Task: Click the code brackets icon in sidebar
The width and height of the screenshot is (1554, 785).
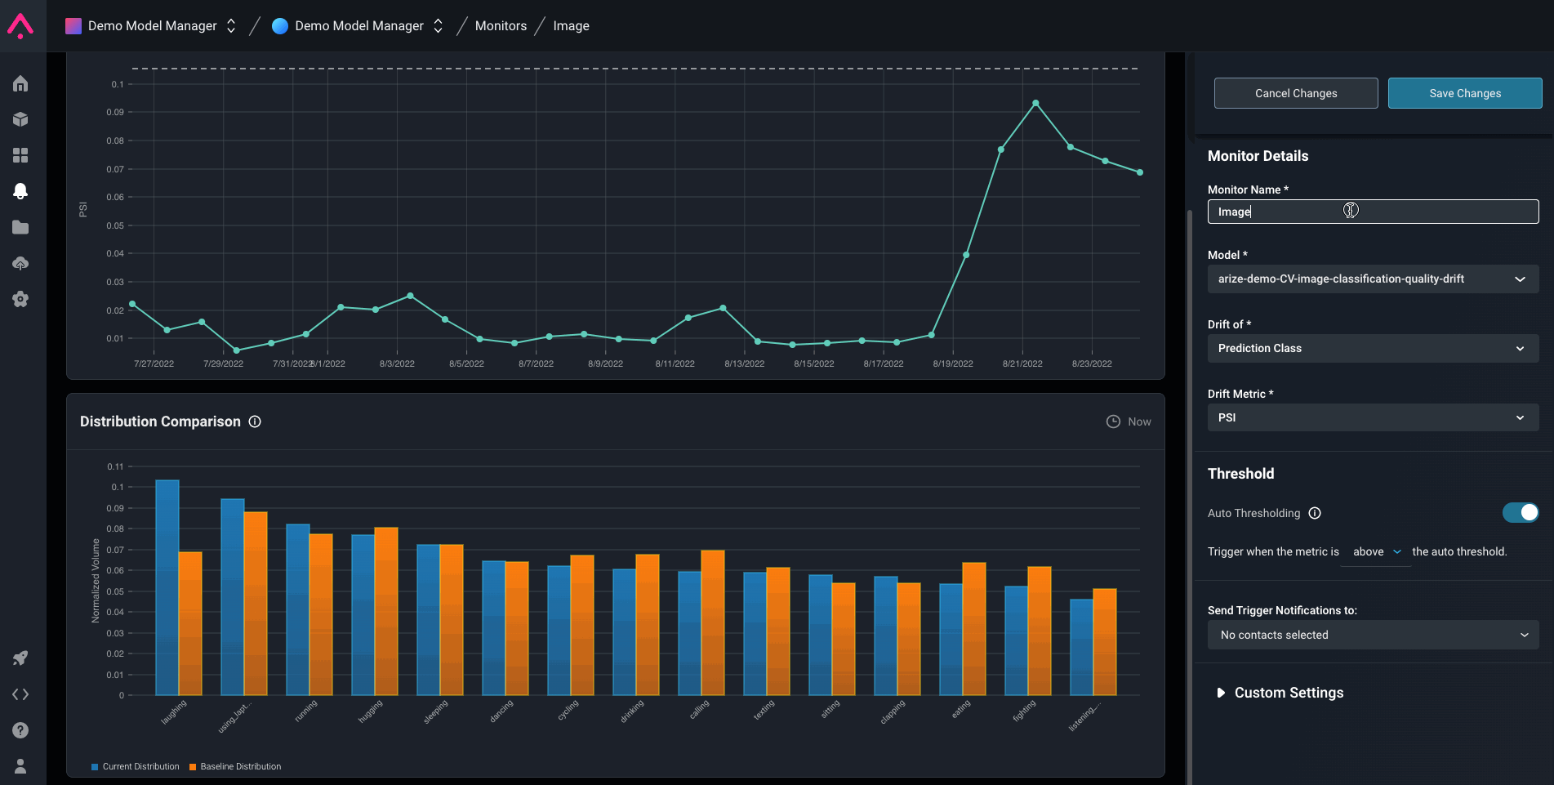Action: [20, 694]
